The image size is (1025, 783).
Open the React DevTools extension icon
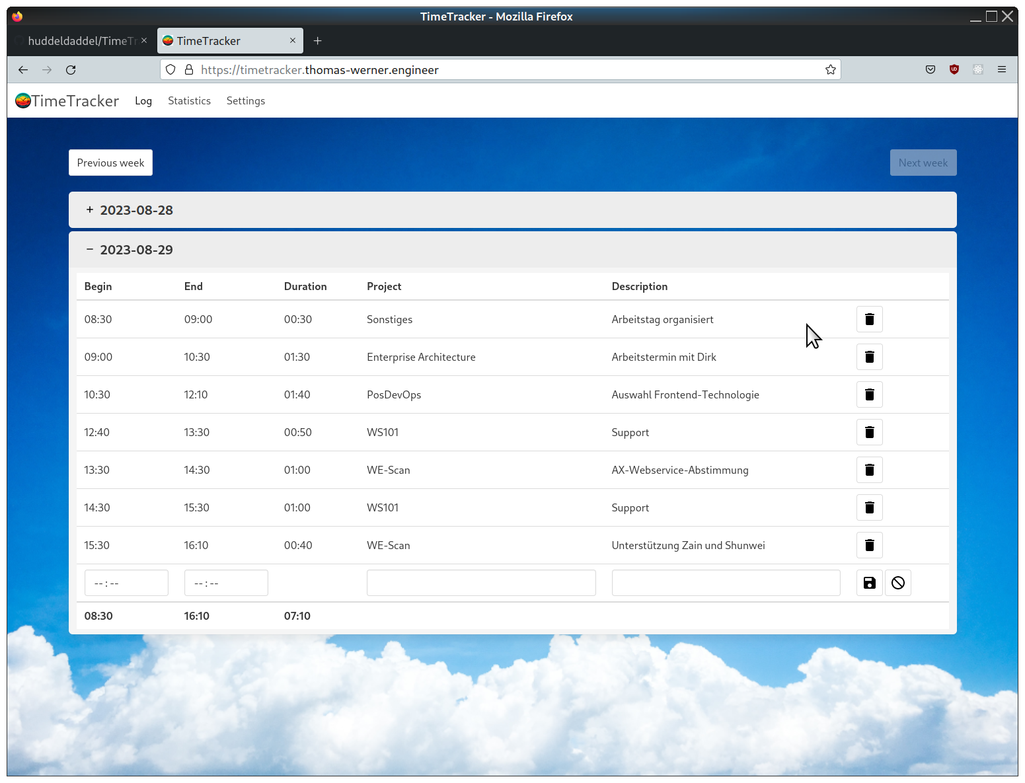click(x=978, y=69)
